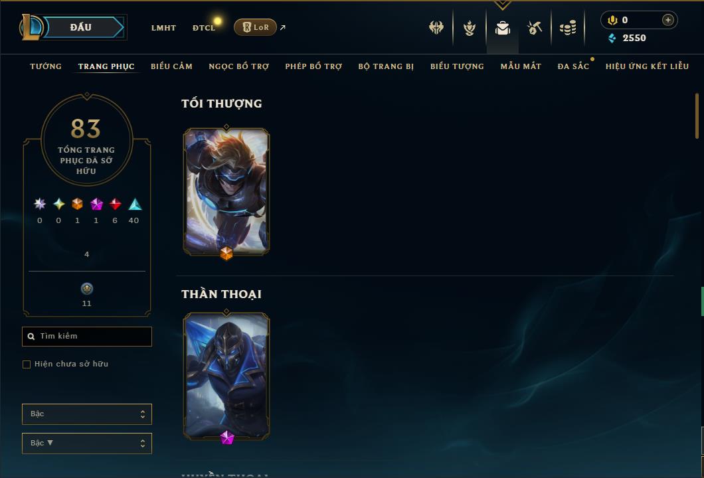Open the Hextech crafting hammer icon
Screen dimensions: 704x478
(x=534, y=28)
